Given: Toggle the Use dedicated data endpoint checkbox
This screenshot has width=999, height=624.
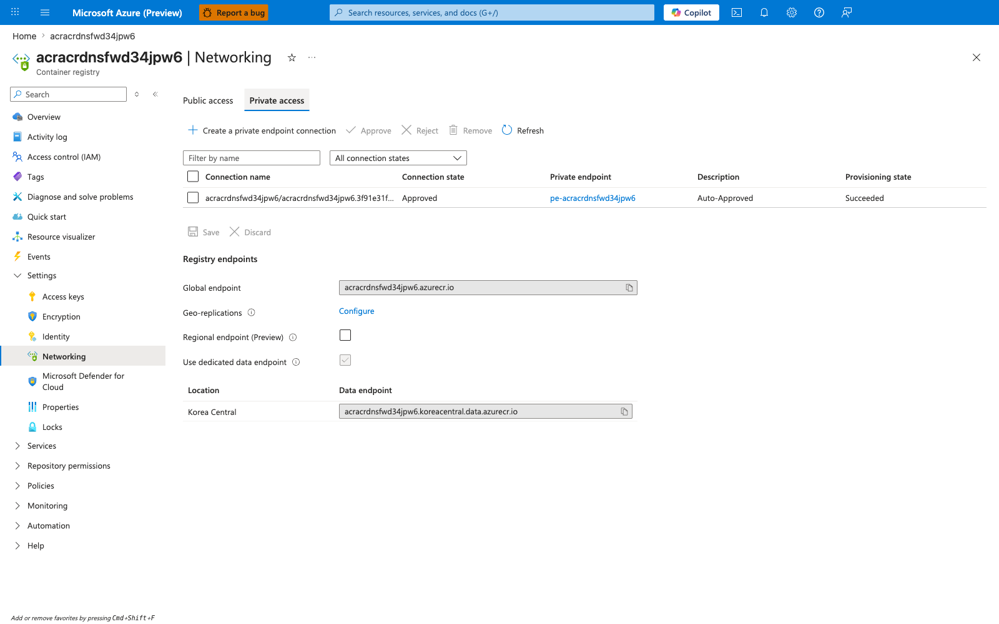Looking at the screenshot, I should coord(345,360).
